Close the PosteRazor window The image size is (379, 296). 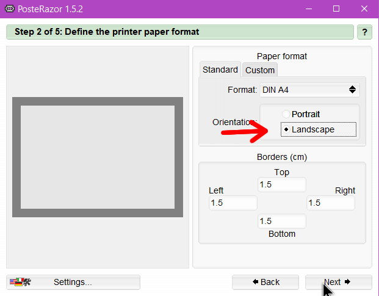(x=364, y=9)
